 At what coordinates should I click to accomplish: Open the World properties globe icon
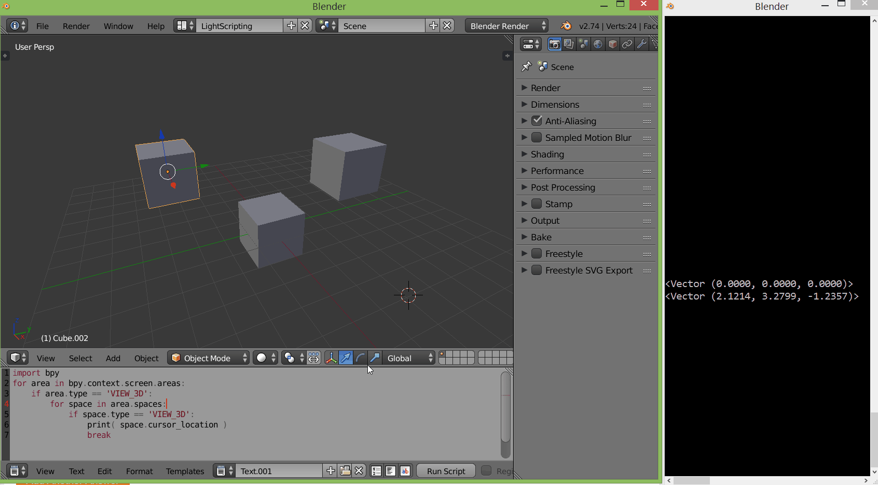pyautogui.click(x=598, y=44)
